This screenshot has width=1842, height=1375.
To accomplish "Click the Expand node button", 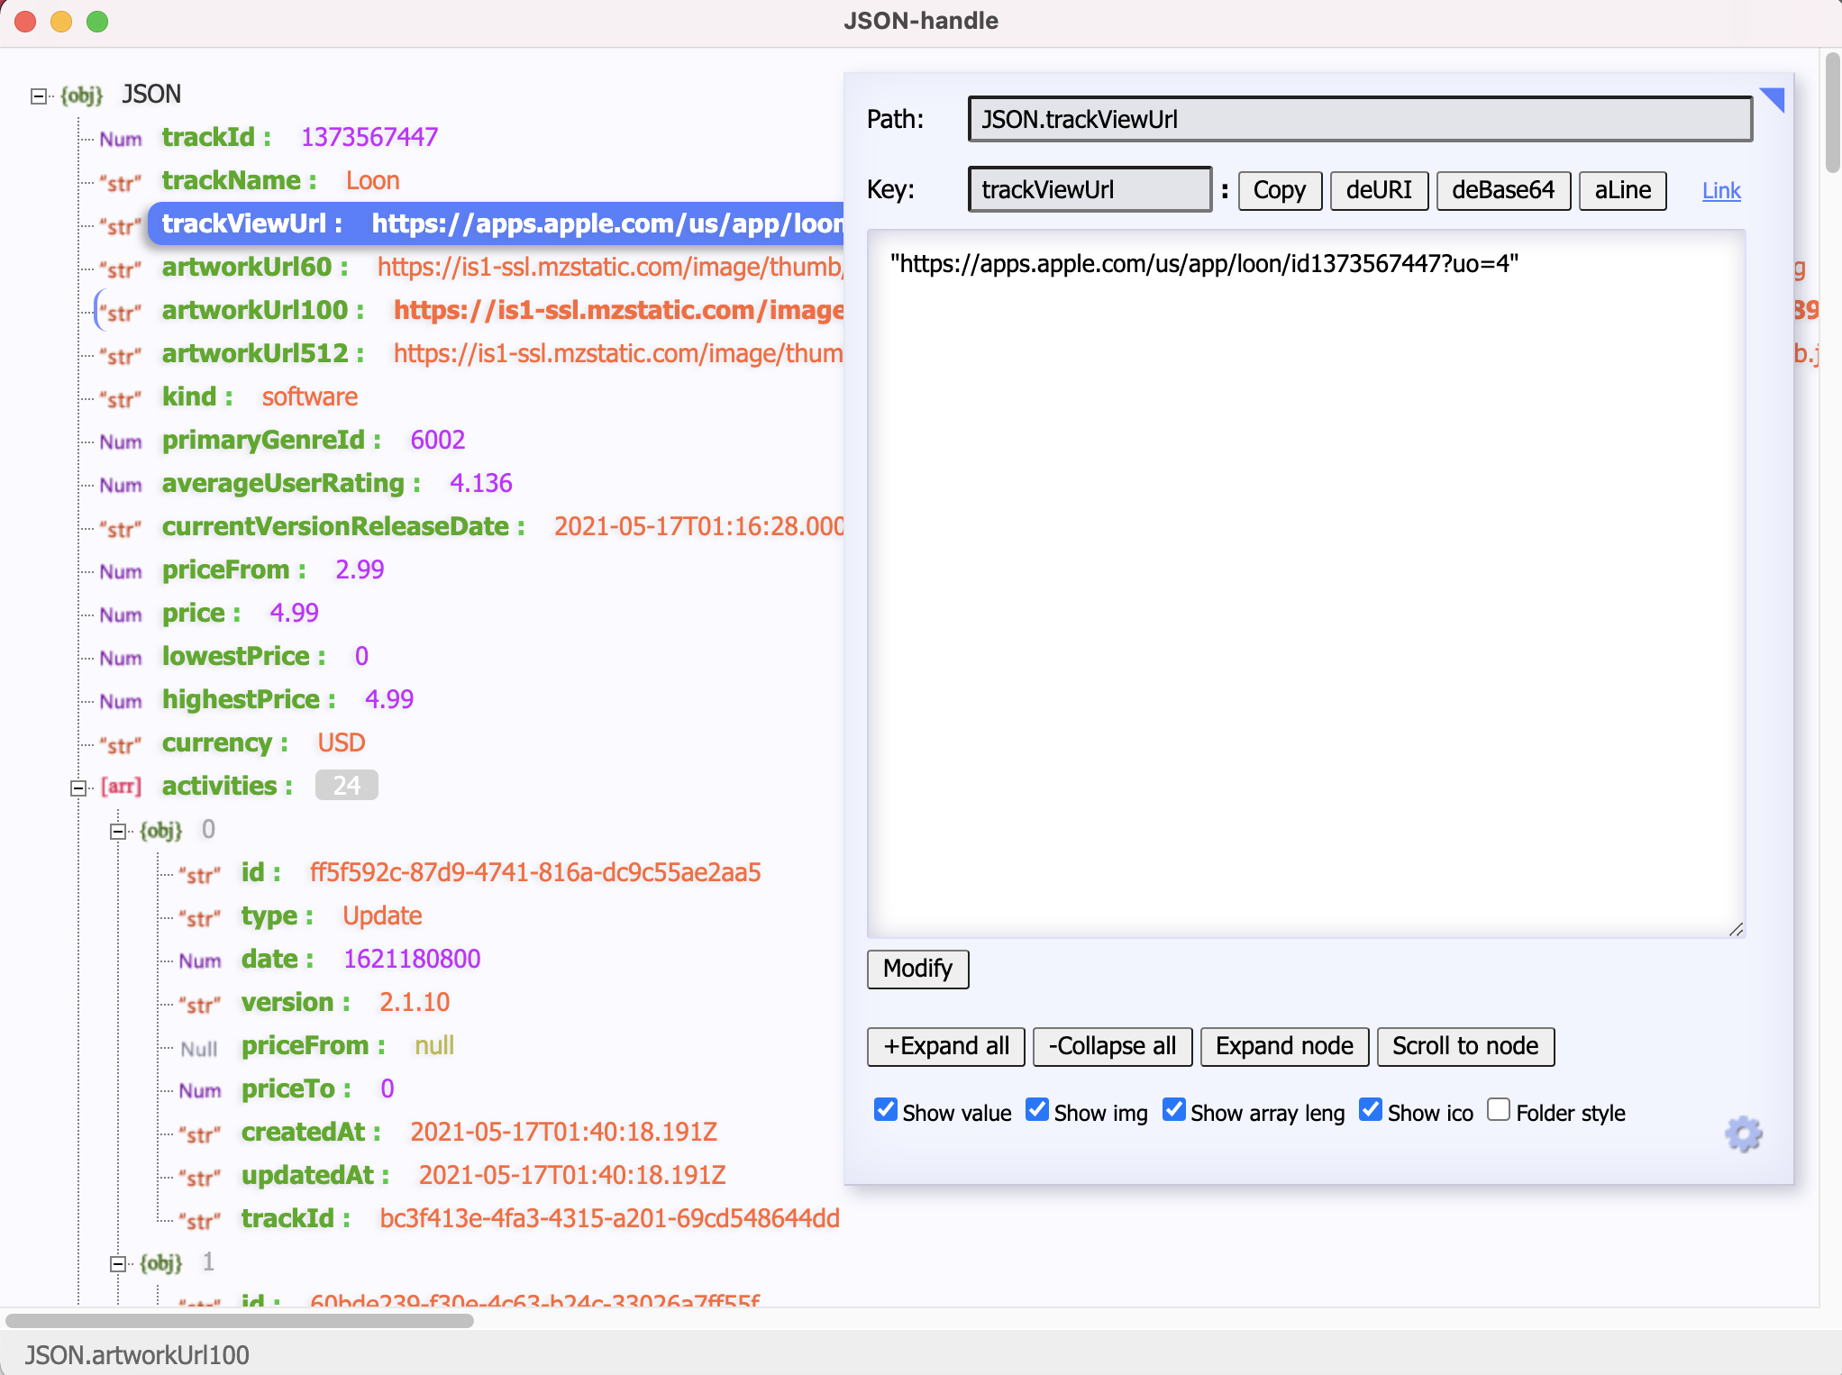I will tap(1285, 1046).
